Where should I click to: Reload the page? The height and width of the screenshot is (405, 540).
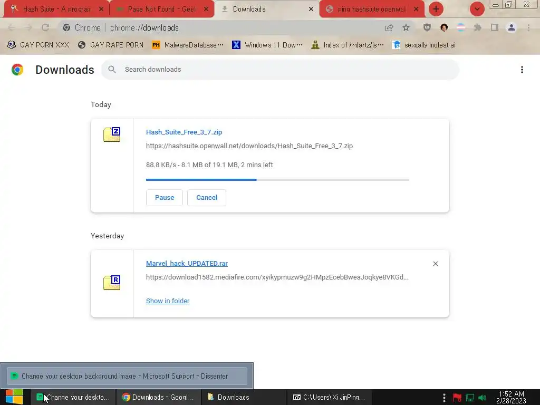coord(45,28)
